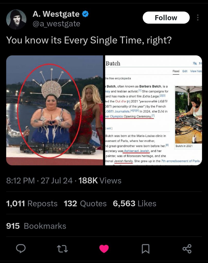Tap the 915 Bookmarks count
This screenshot has width=208, height=263.
[36, 226]
